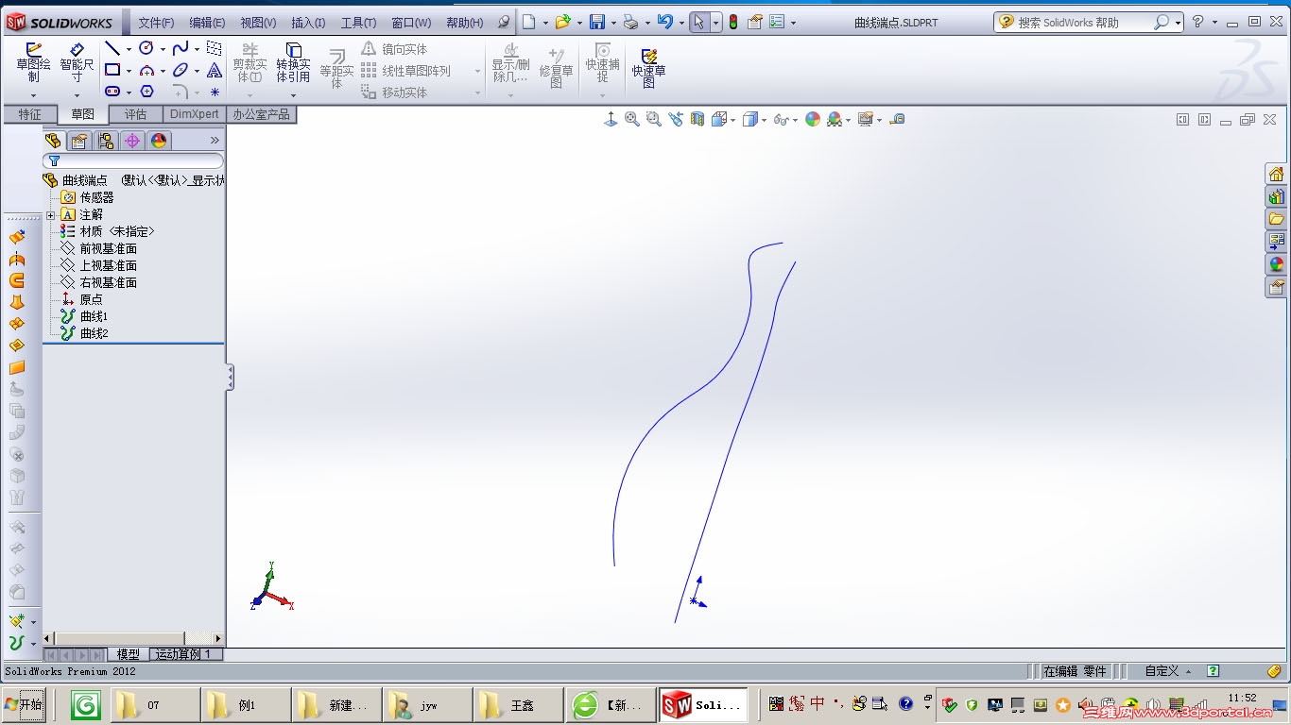The height and width of the screenshot is (725, 1291).
Task: Select the Corner Rectangle tool
Action: pos(112,70)
